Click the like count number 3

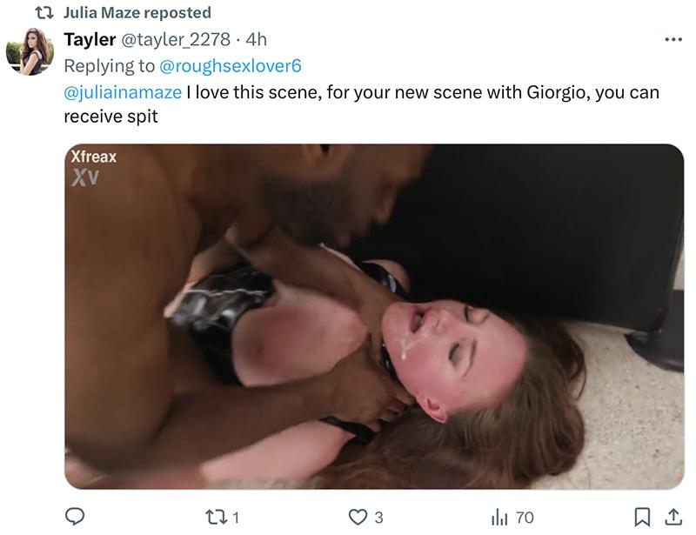click(378, 518)
